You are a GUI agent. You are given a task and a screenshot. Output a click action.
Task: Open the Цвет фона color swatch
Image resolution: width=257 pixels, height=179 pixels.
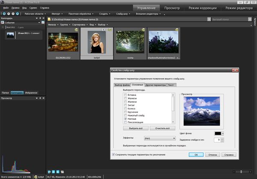[x=219, y=134]
